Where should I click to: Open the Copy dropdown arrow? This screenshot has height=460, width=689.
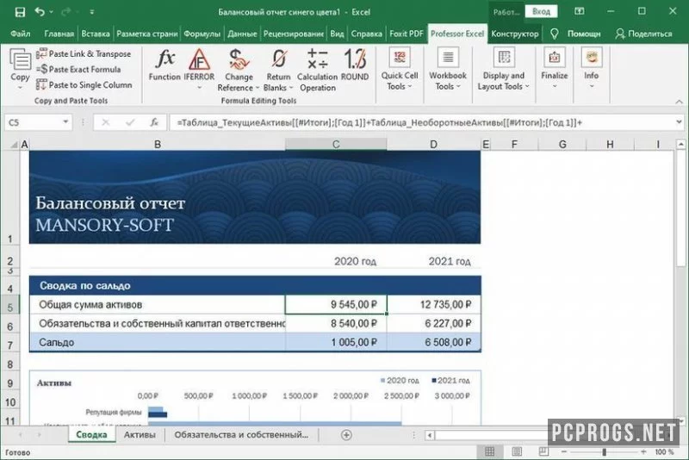pos(20,88)
